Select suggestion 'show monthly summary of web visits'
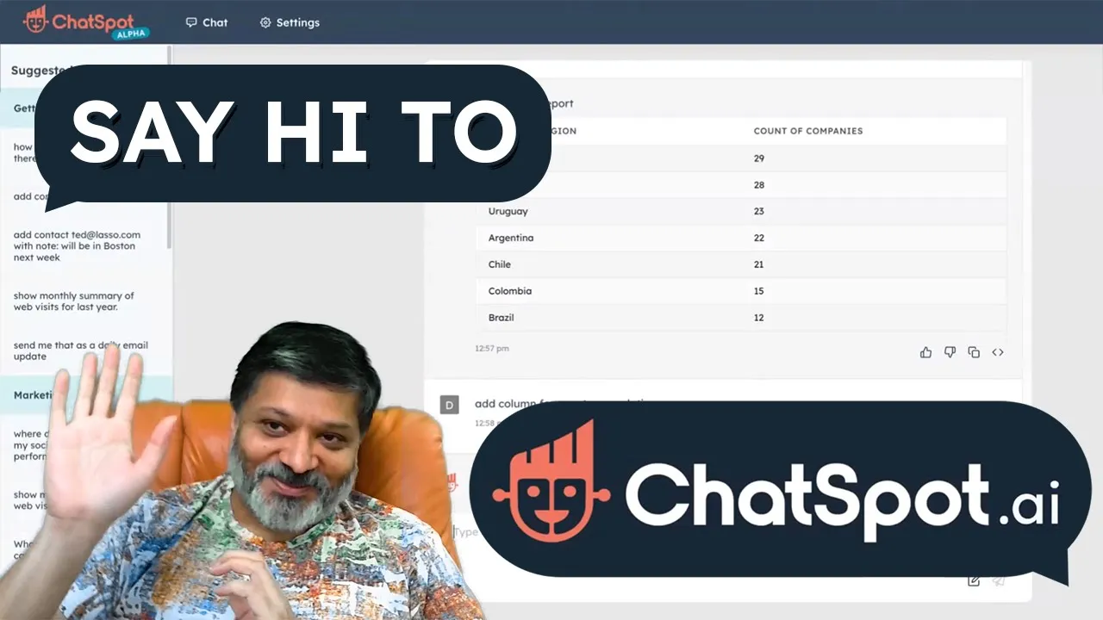The image size is (1103, 620). (74, 301)
